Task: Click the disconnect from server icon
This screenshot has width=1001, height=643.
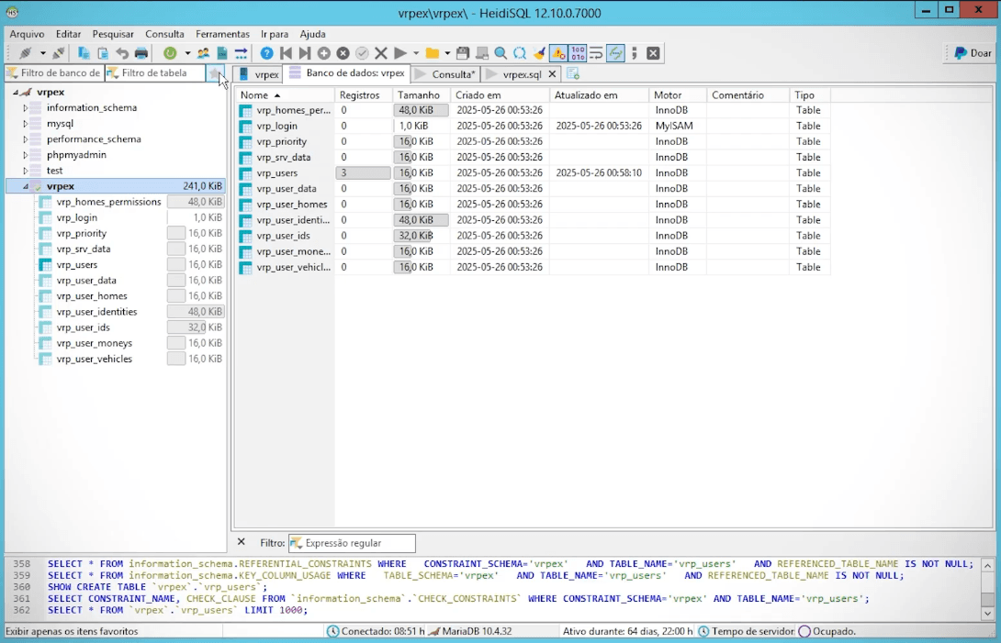Action: tap(58, 53)
